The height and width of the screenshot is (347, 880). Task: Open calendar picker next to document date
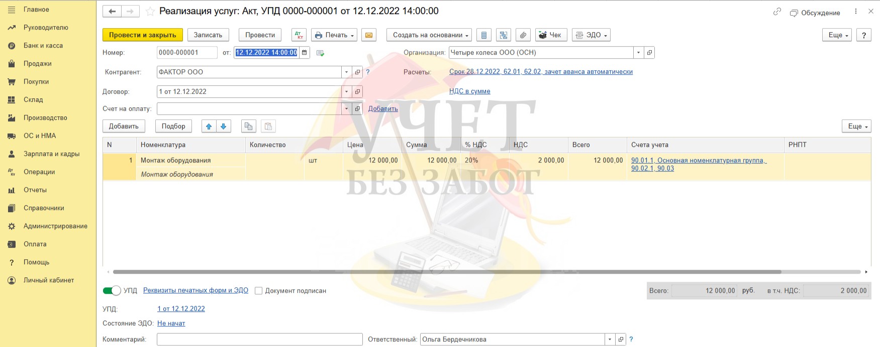click(x=305, y=53)
